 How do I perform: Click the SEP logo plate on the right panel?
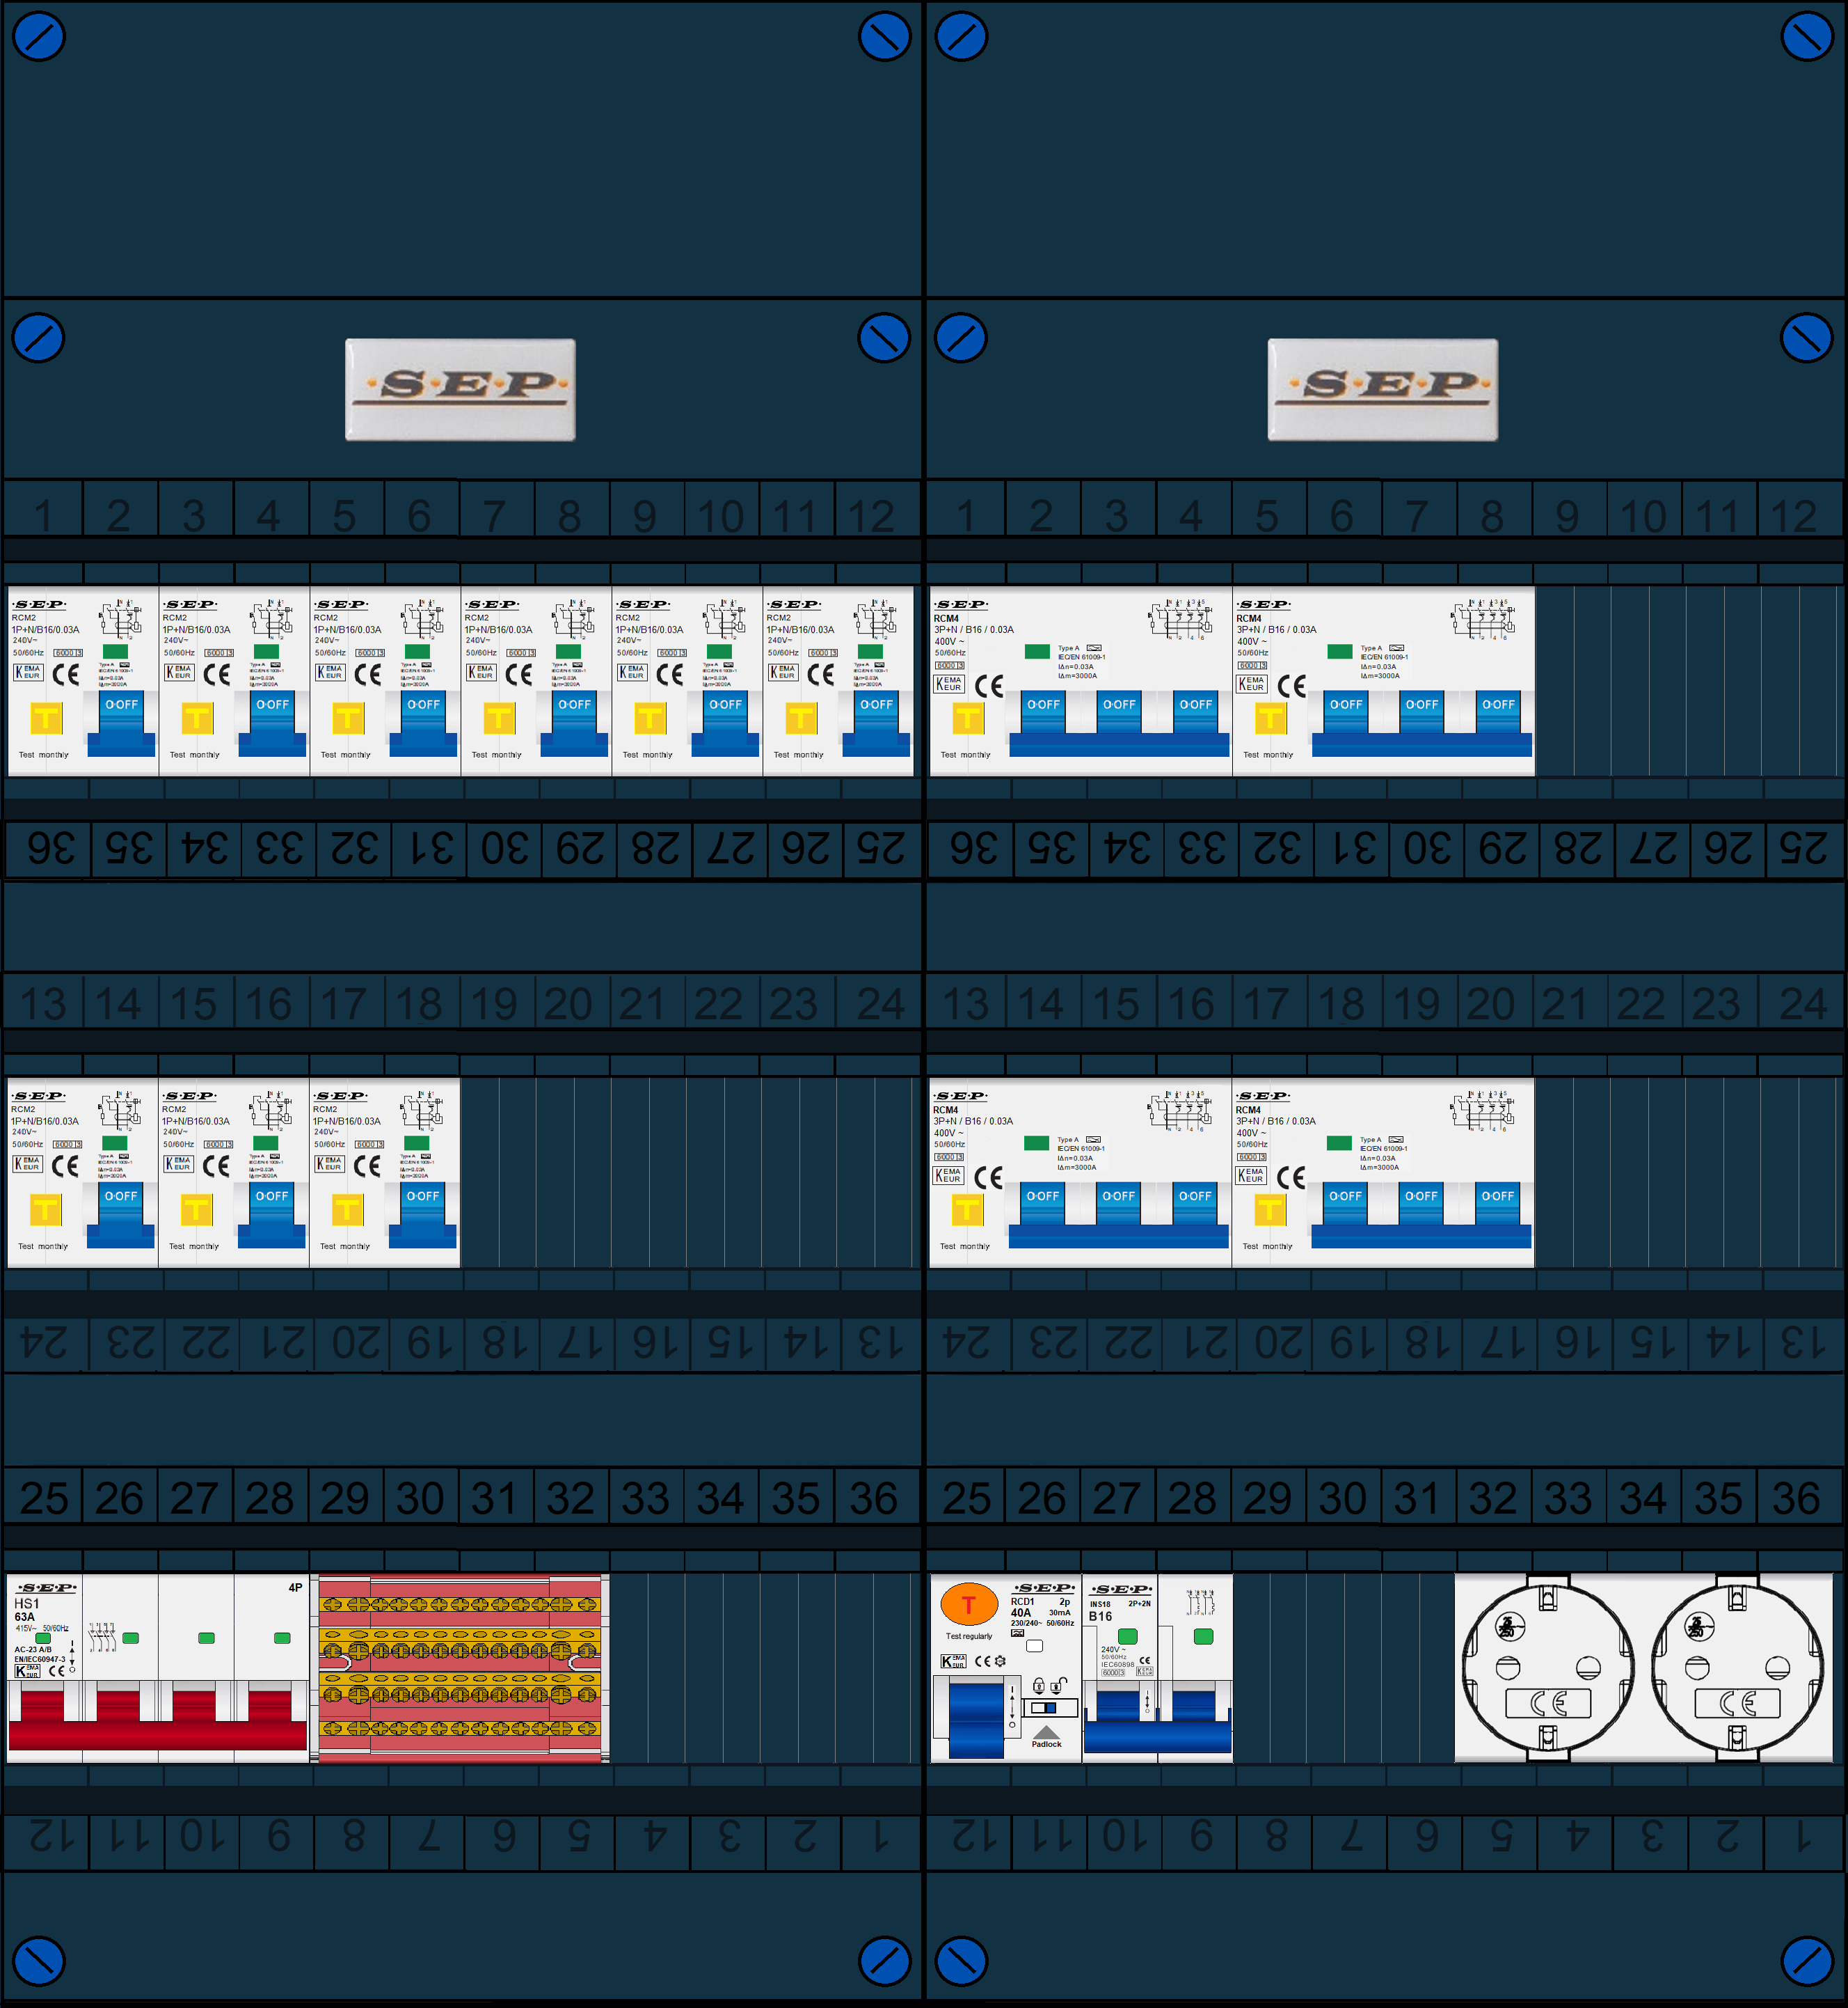tap(1382, 389)
